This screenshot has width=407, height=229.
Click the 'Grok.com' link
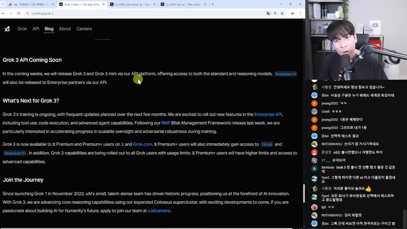(142, 144)
